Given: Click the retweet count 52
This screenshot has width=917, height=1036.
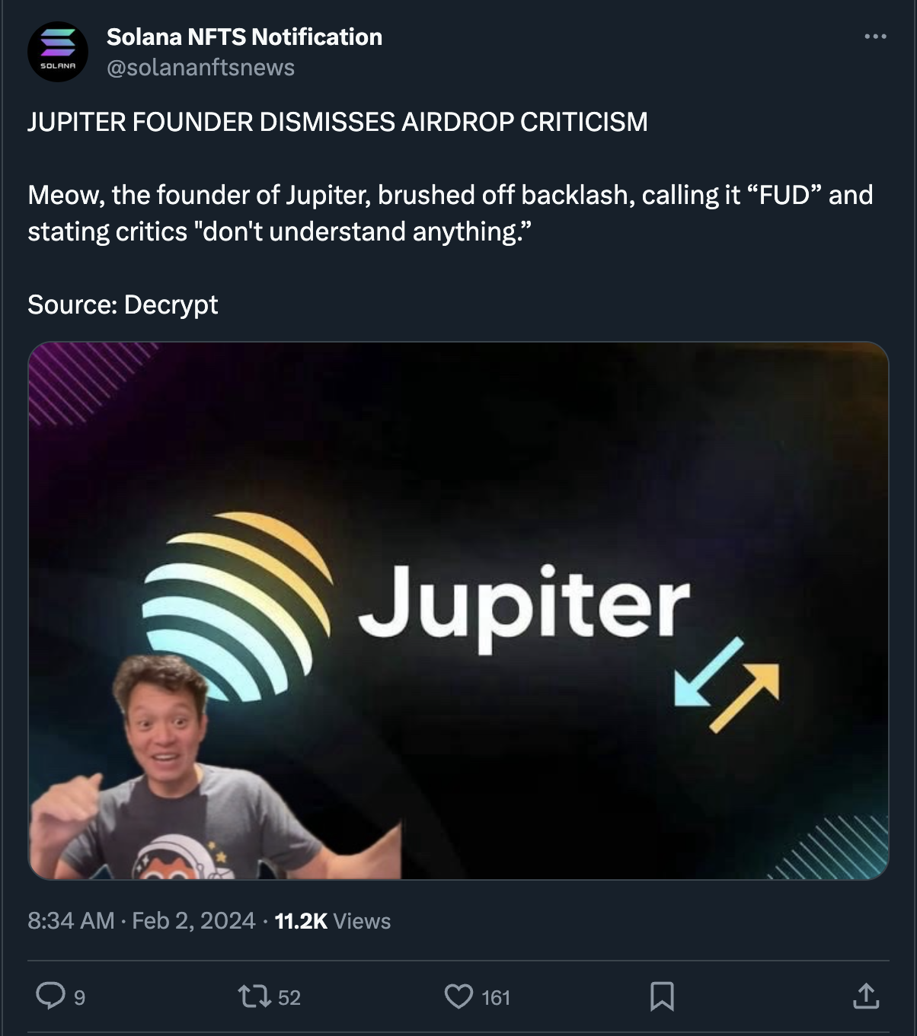Looking at the screenshot, I should pos(289,998).
